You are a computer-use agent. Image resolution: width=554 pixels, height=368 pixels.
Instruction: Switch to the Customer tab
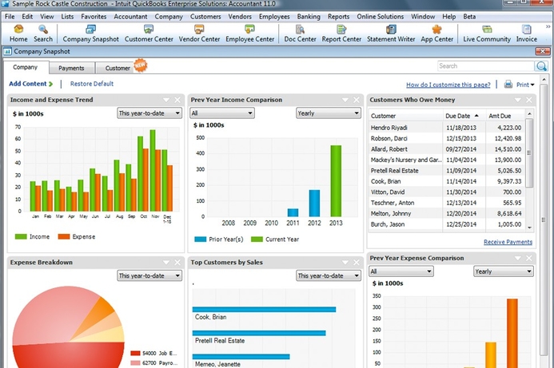118,68
